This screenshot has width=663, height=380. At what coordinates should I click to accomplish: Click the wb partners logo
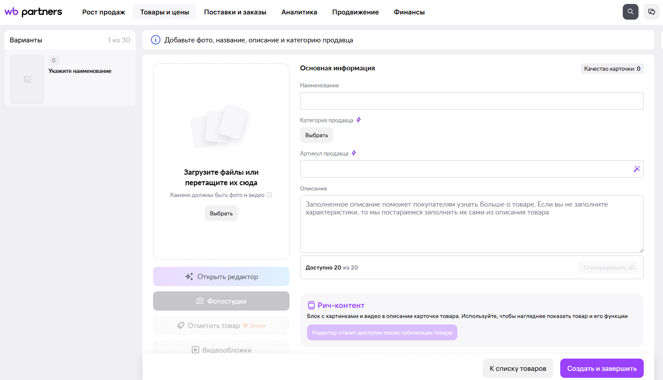pos(33,12)
